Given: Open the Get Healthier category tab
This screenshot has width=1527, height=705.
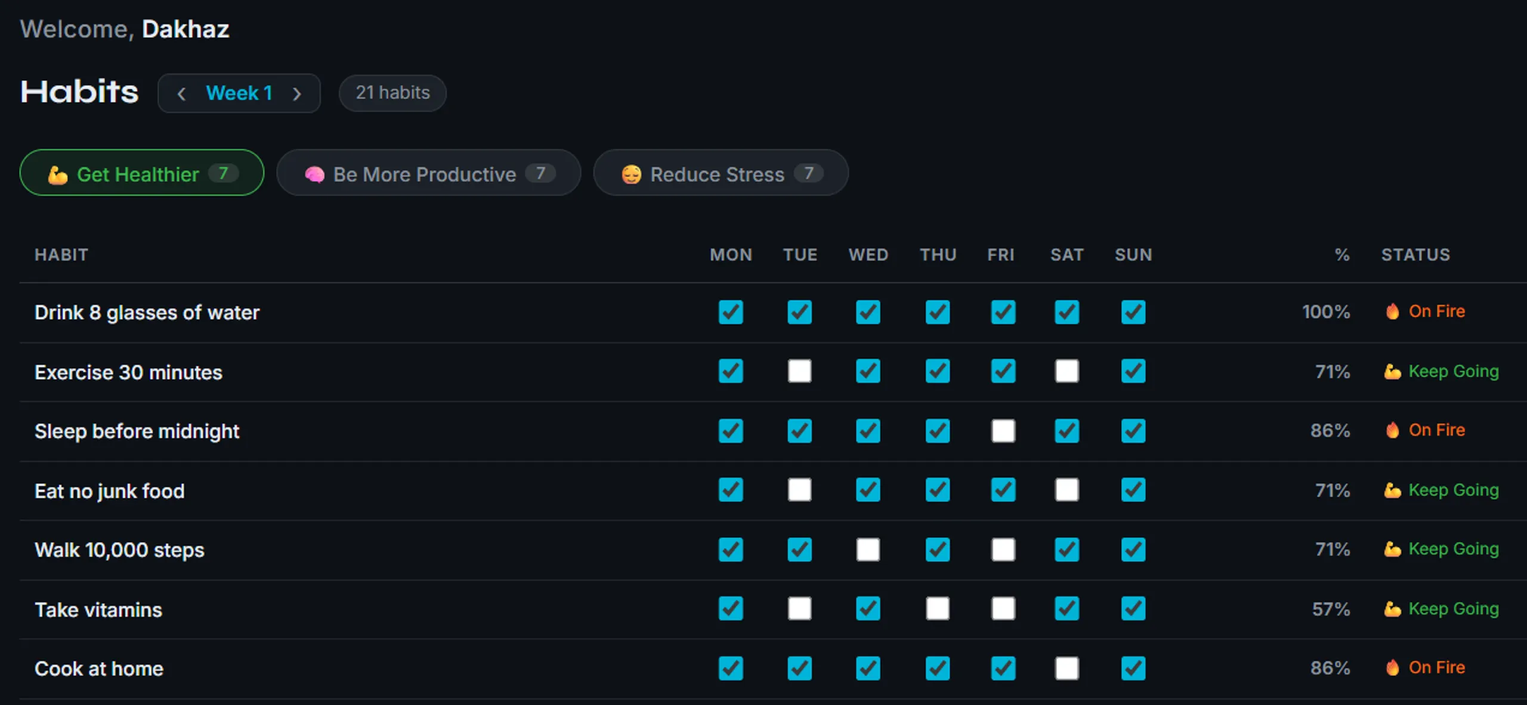Looking at the screenshot, I should (x=142, y=173).
